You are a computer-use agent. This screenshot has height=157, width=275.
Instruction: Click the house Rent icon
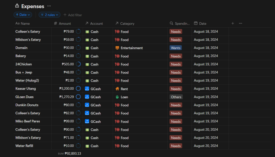coord(117,89)
